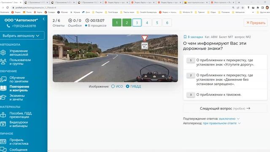Bookmark page with the star icon

243,8
